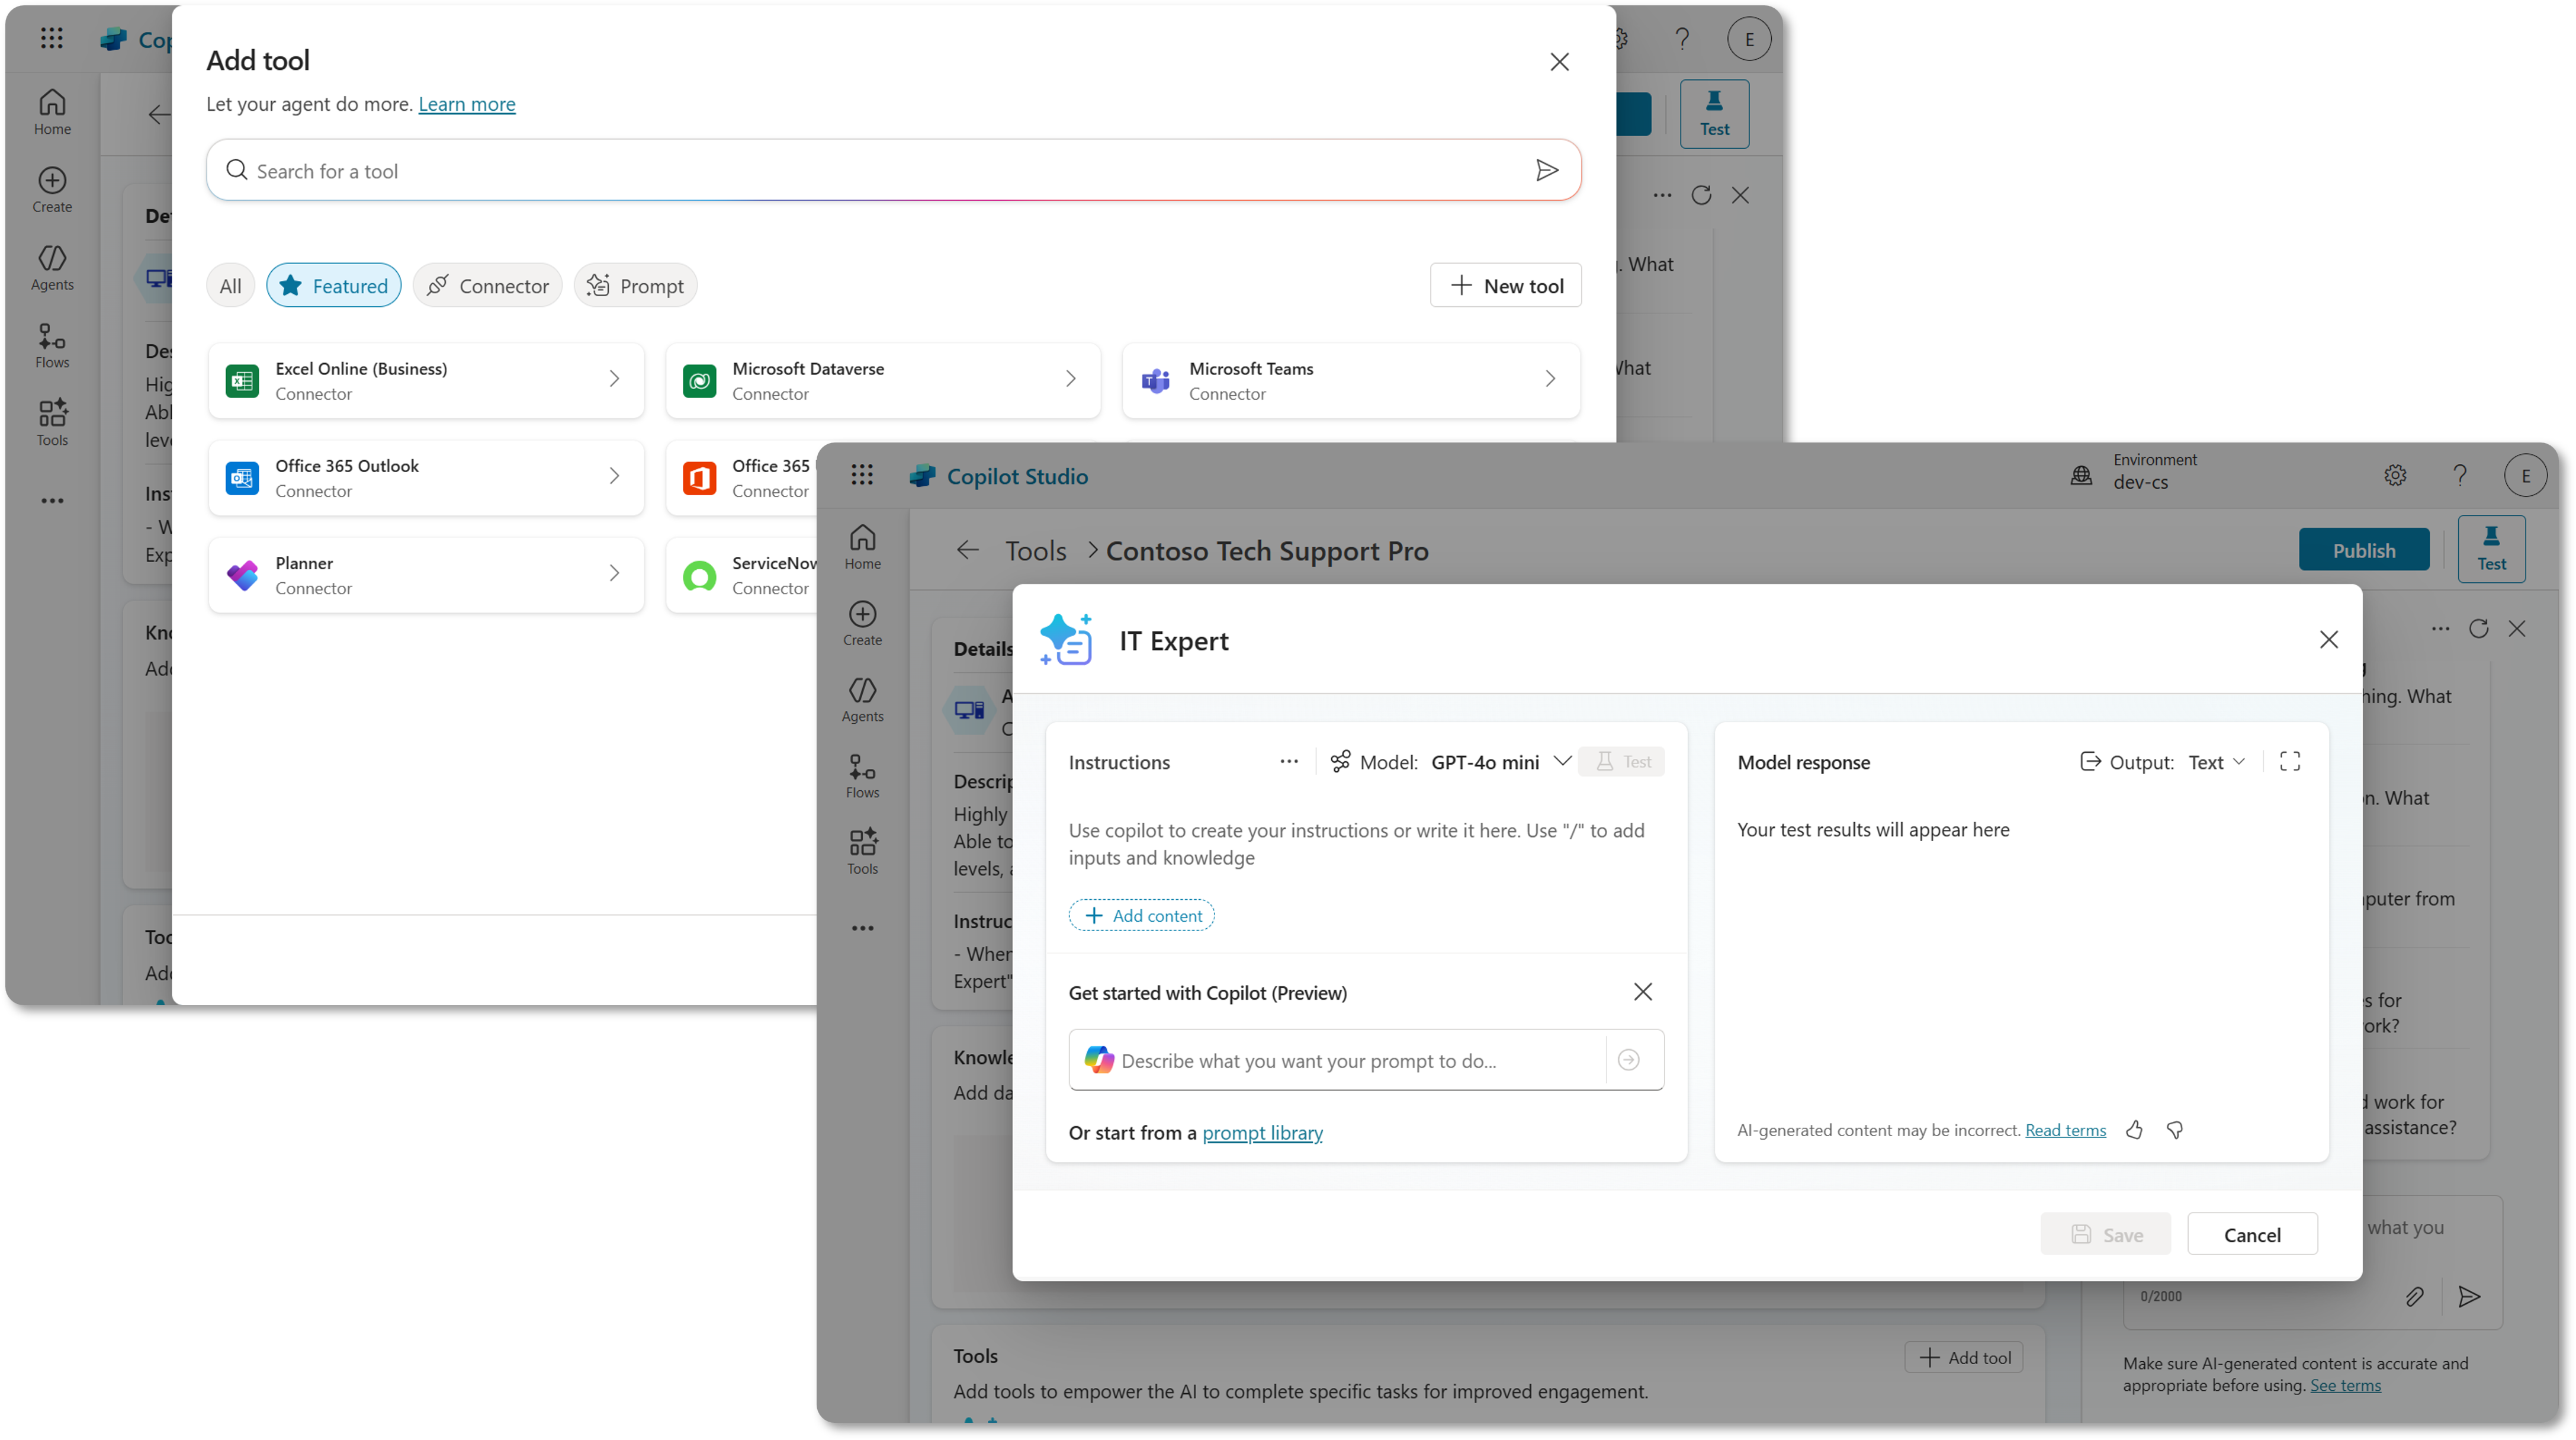Click the thumbs up feedback icon
Image resolution: width=2576 pixels, height=1440 pixels.
click(x=2134, y=1130)
